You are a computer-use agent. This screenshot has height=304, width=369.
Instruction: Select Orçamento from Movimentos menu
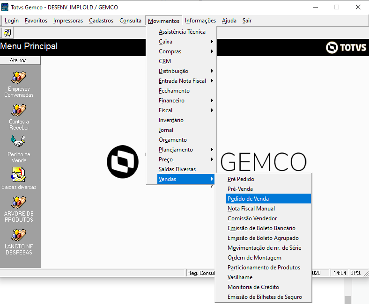pos(181,140)
